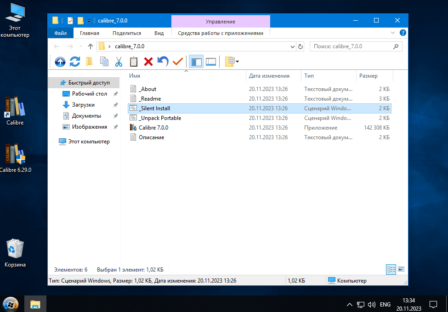Image resolution: width=448 pixels, height=312 pixels.
Task: Click the red X Delete icon
Action: 148,62
